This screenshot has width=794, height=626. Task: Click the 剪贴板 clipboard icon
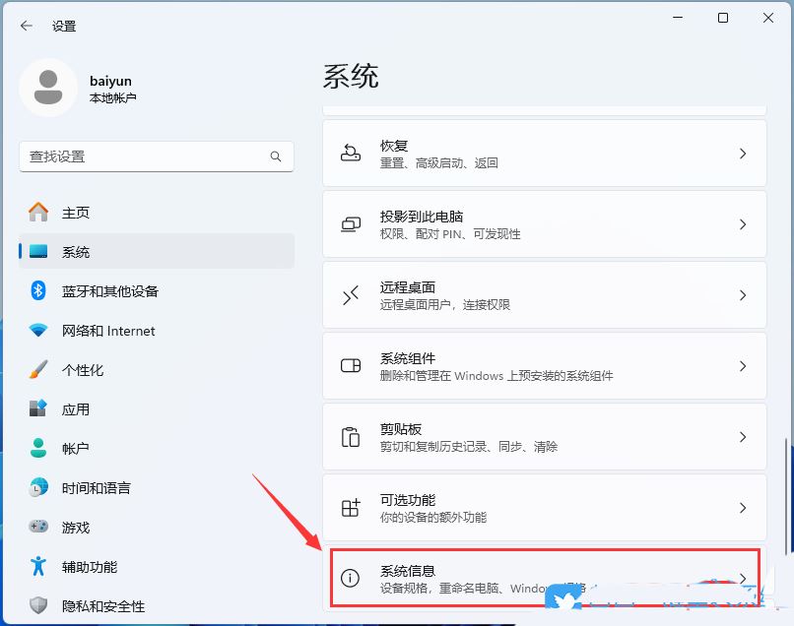click(x=350, y=437)
